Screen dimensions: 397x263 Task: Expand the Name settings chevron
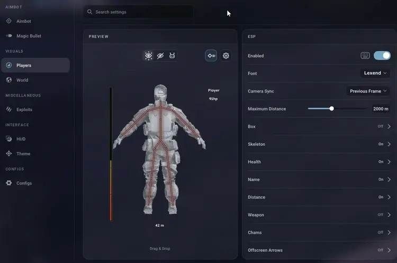(x=389, y=180)
